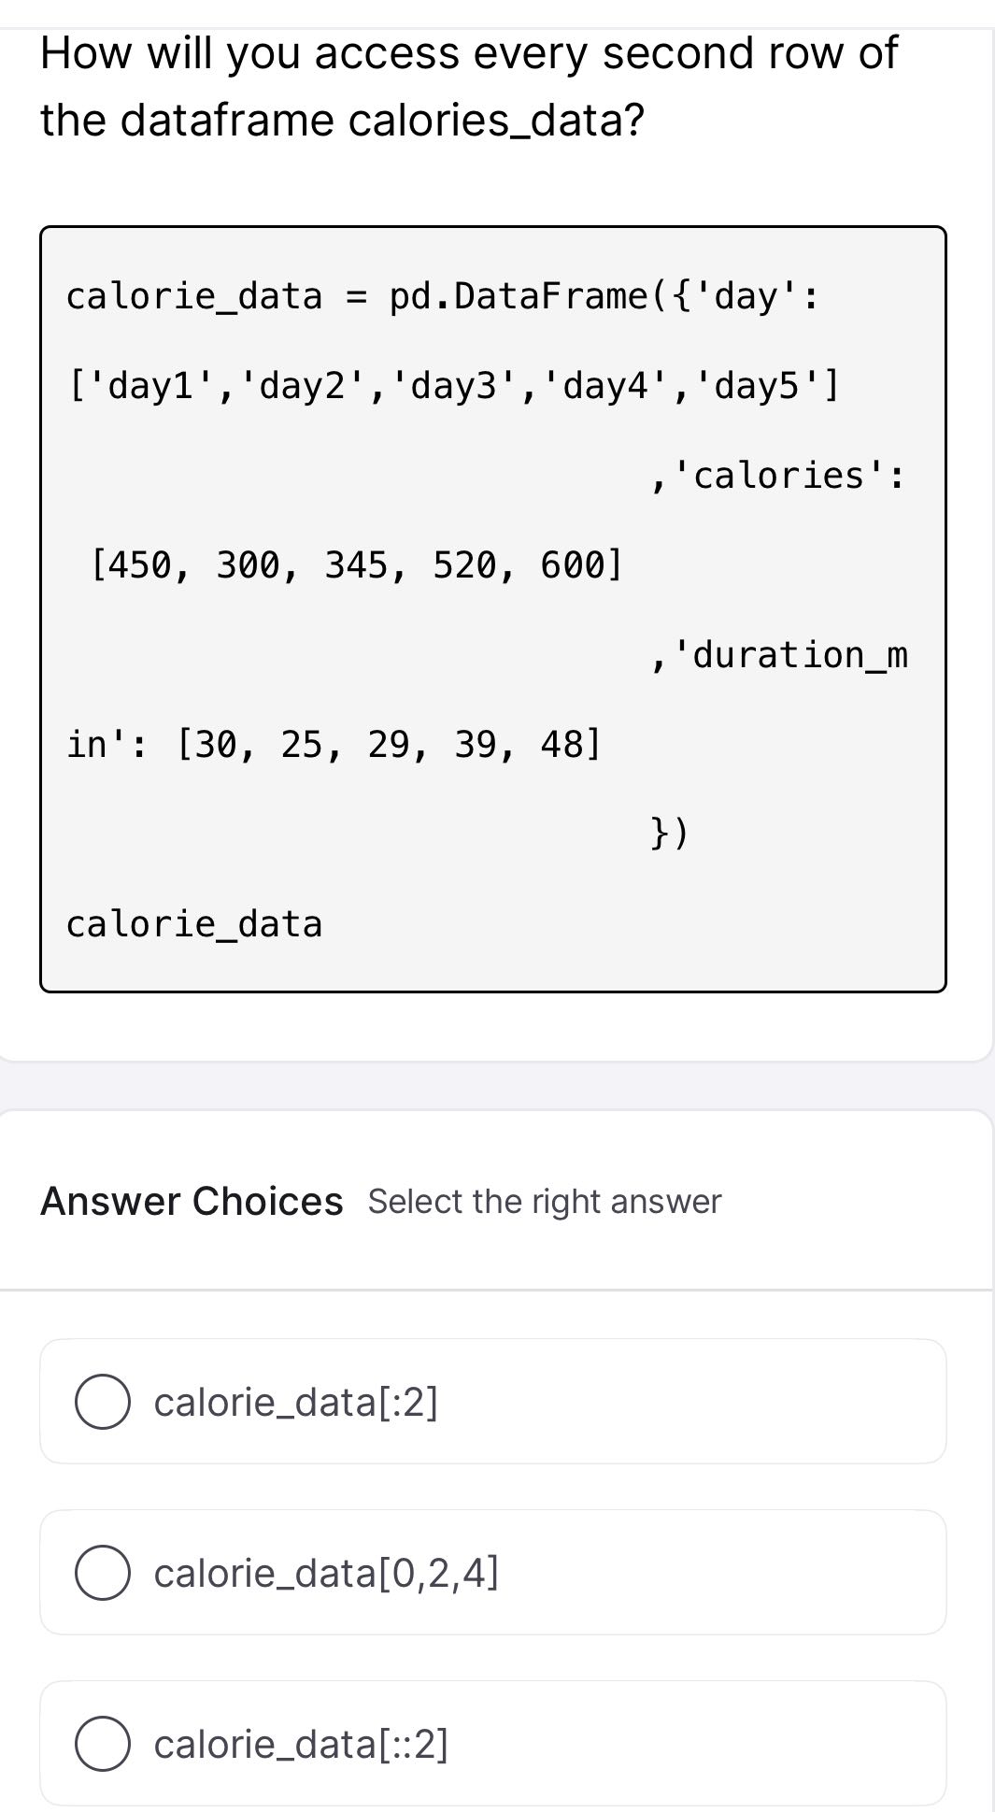Click the day1 to day5 list in code

pyautogui.click(x=454, y=385)
